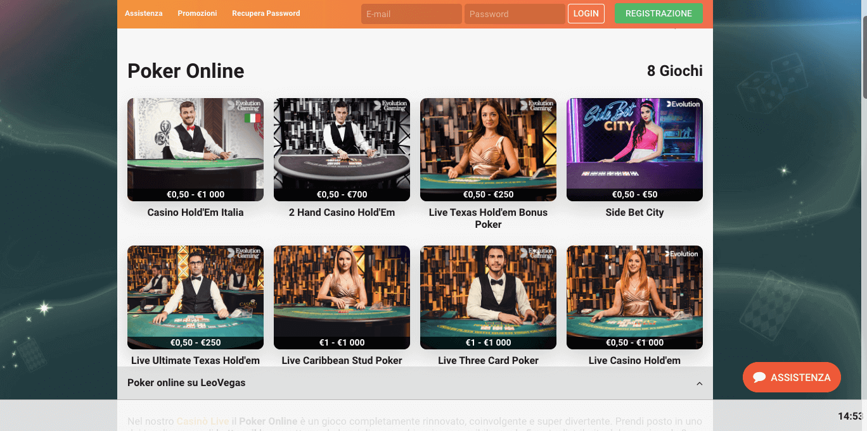
Task: Open the ASSISTENZA chat button
Action: tap(792, 377)
